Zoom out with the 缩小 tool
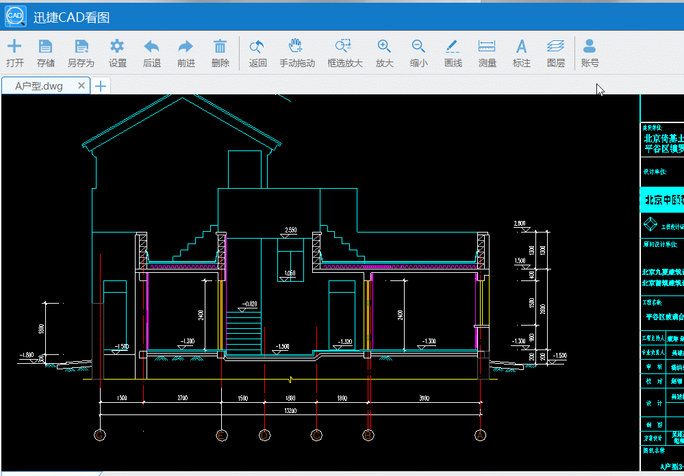Viewport: 684px width, 476px height. tap(418, 53)
